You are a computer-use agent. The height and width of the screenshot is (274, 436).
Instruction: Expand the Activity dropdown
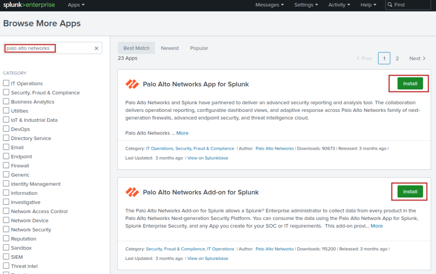click(339, 5)
